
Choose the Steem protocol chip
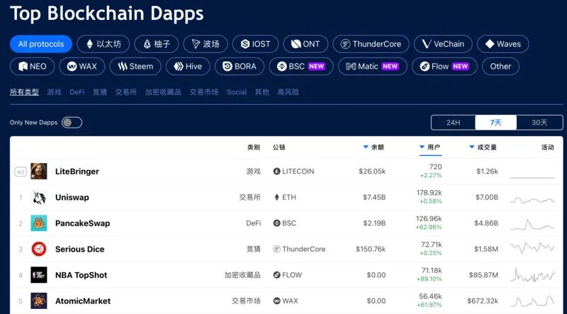pyautogui.click(x=135, y=66)
